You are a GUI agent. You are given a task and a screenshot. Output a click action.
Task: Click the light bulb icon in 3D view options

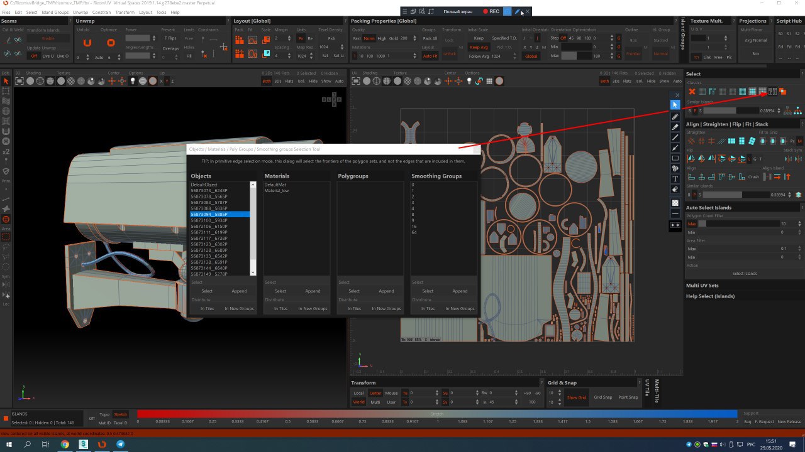coord(133,81)
